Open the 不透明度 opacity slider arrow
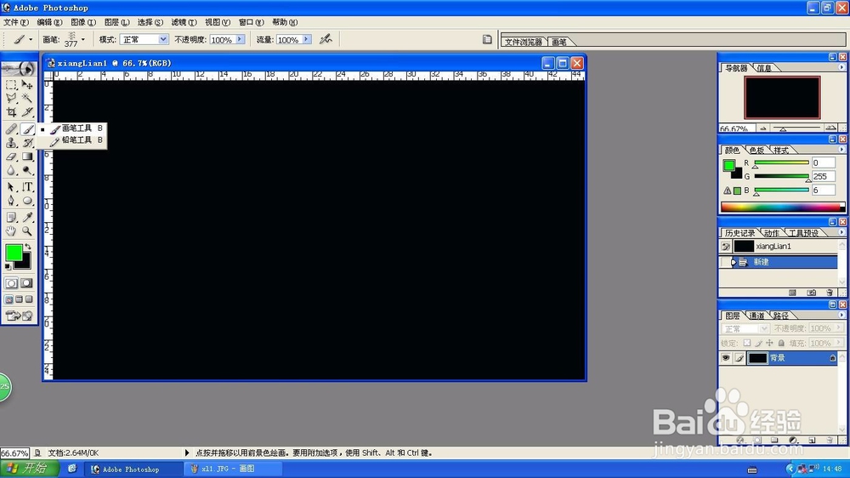 (241, 39)
